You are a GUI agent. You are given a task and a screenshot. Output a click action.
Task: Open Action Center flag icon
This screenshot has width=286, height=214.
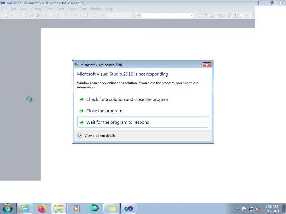click(244, 209)
